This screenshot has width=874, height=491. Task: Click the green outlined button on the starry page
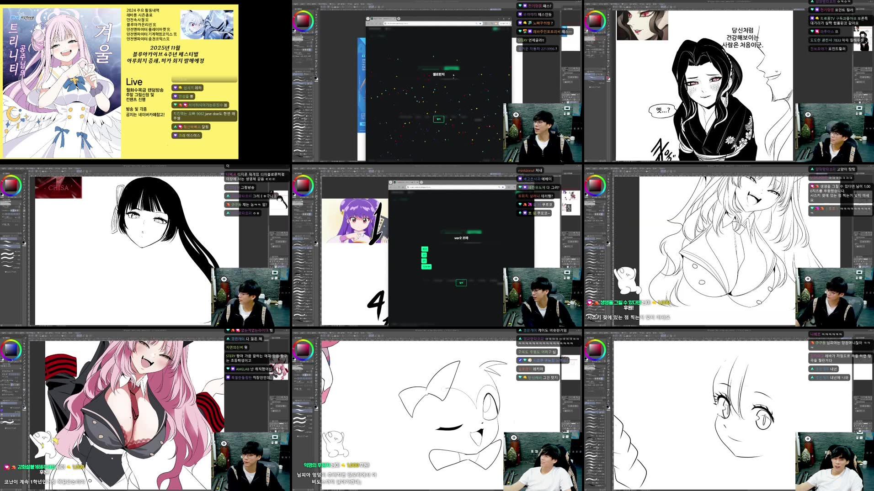tap(438, 119)
